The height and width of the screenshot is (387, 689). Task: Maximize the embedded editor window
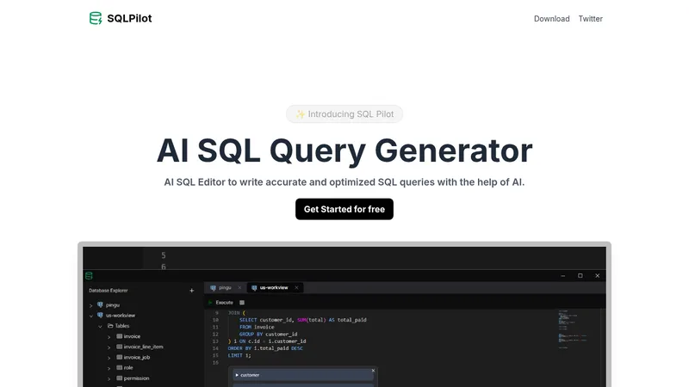[580, 276]
